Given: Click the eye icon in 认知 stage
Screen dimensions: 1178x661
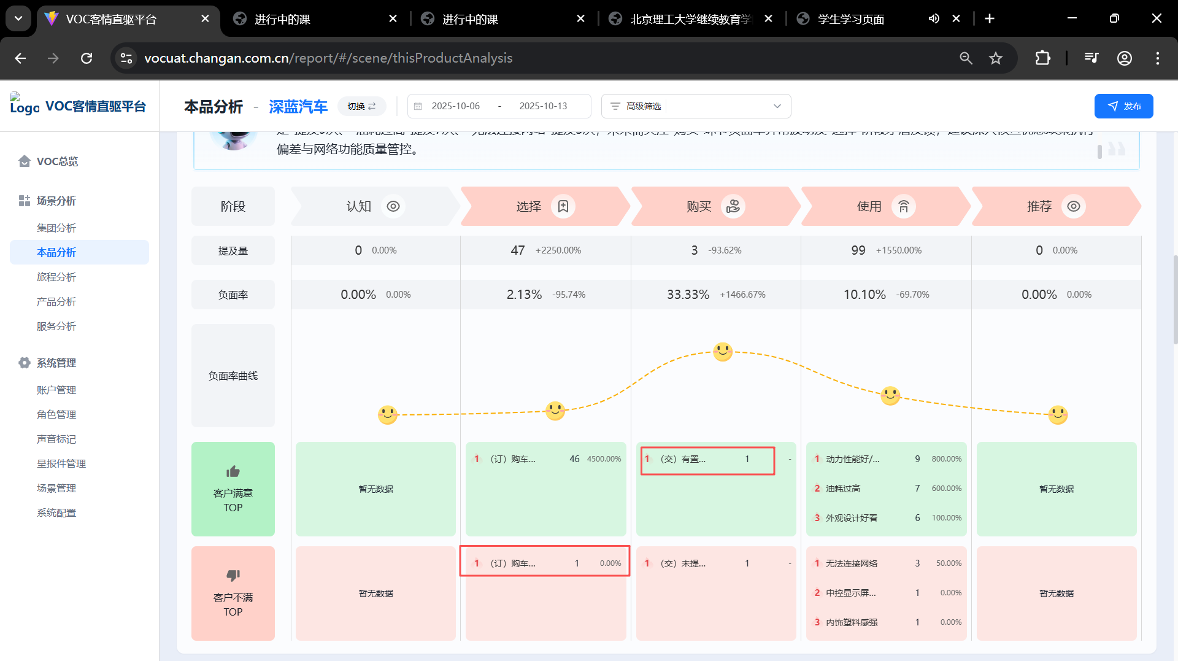Looking at the screenshot, I should click(393, 207).
